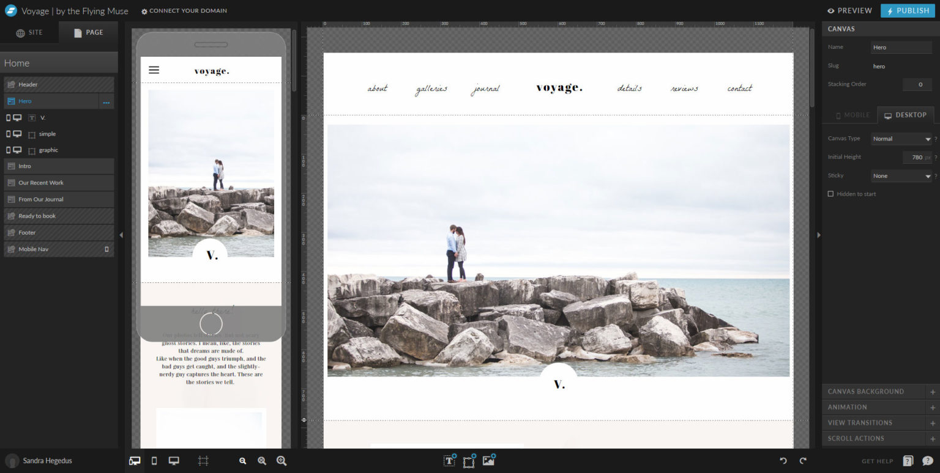Open the Canvas Type dropdown
The image size is (940, 473).
tap(901, 139)
